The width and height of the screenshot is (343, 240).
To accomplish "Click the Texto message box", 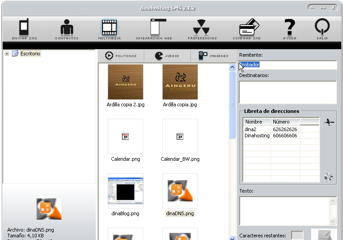I will [x=284, y=211].
